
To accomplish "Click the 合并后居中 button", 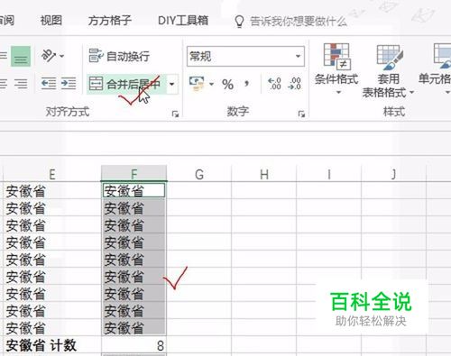I will click(125, 84).
